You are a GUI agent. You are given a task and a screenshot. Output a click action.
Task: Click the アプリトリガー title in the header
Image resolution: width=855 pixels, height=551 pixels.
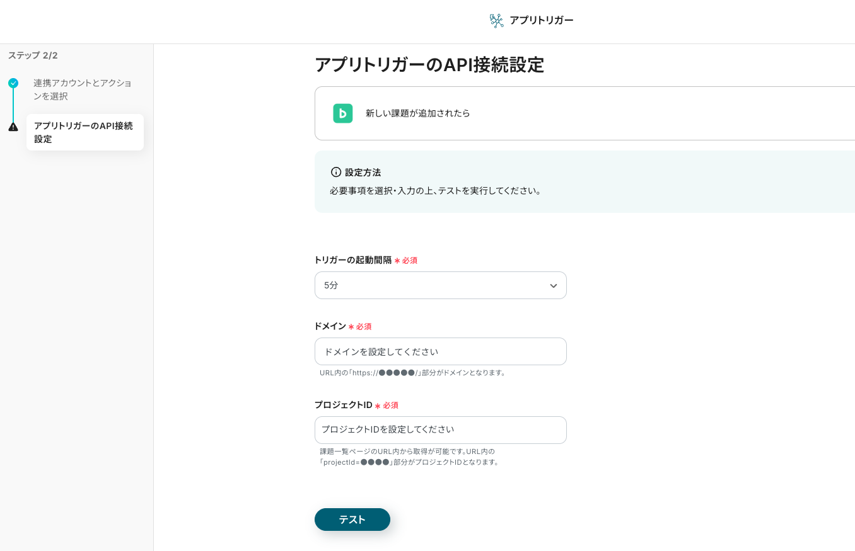[541, 21]
